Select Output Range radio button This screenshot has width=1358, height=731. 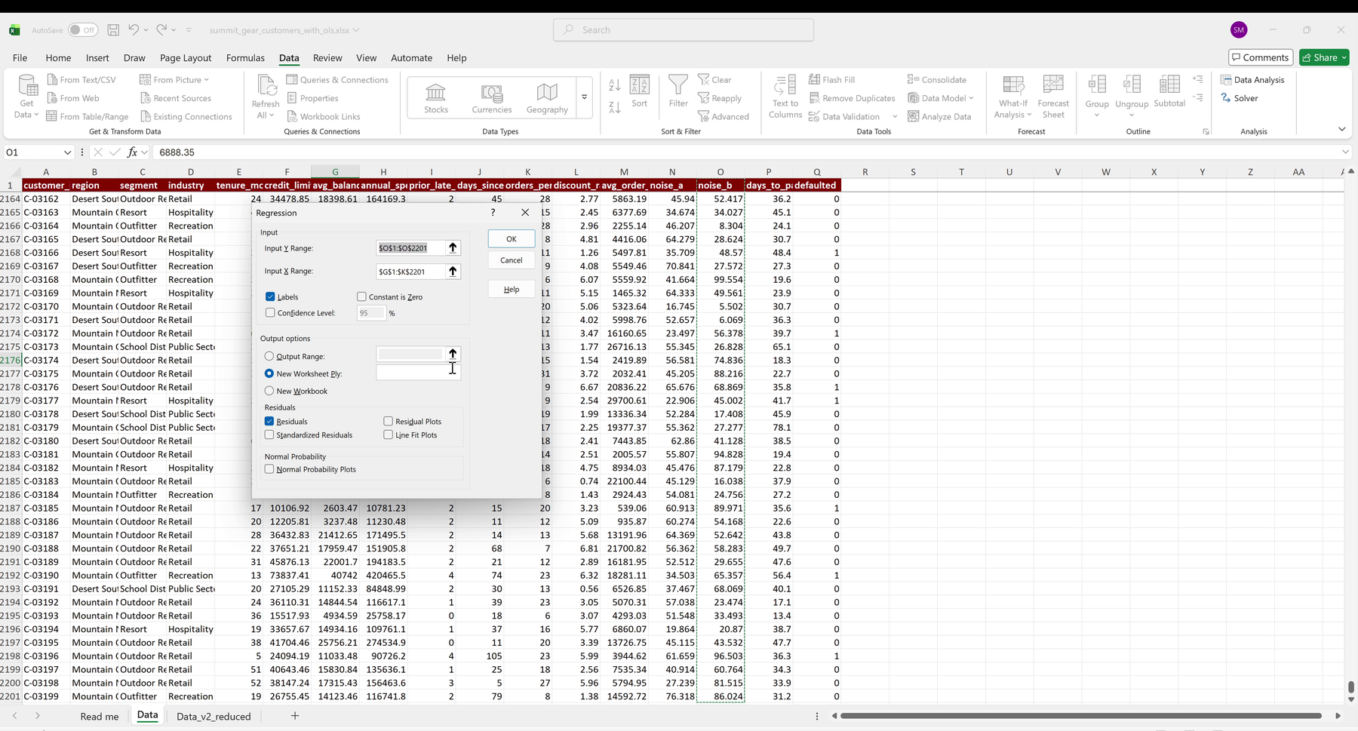coord(269,356)
